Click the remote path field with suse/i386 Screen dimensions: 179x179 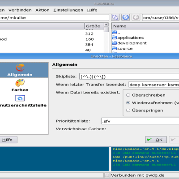pyautogui.click(x=161, y=18)
